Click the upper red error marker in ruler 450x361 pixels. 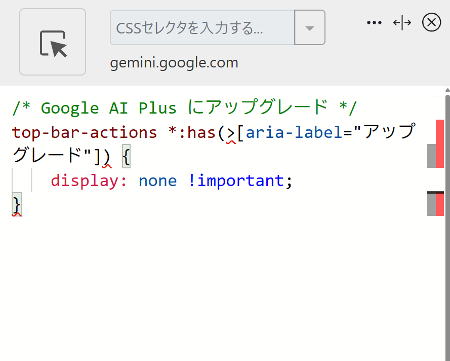[440, 143]
